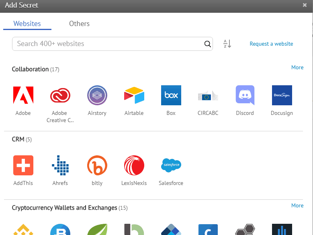The height and width of the screenshot is (235, 313).
Task: Click the AddThis label
Action: [x=23, y=183]
